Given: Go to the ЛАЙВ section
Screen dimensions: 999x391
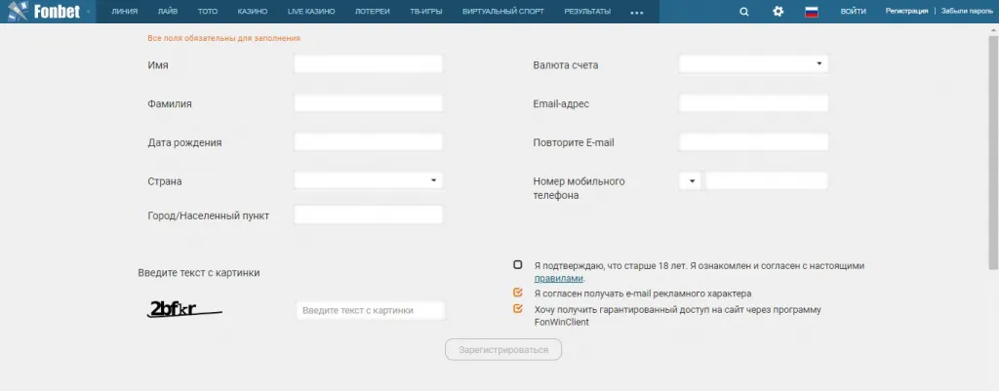Looking at the screenshot, I should tap(168, 12).
